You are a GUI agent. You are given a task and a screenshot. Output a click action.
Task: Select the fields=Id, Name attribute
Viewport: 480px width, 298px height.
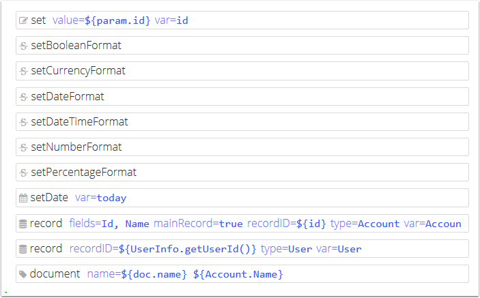pyautogui.click(x=109, y=224)
